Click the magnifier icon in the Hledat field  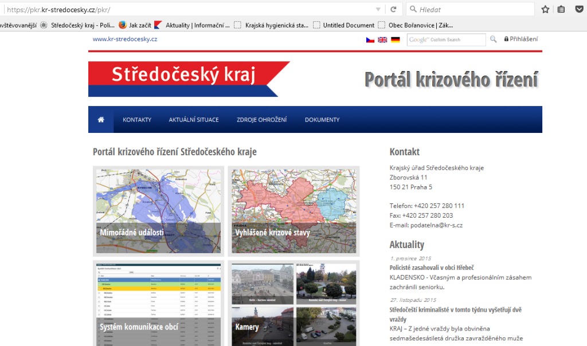point(413,9)
